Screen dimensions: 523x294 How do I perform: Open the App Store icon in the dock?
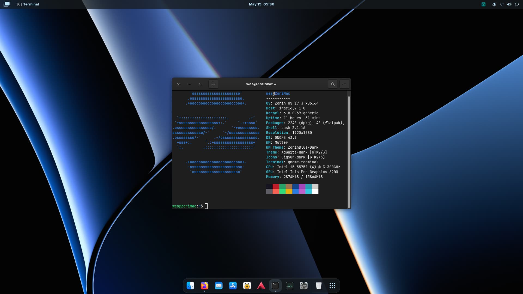pos(233,286)
